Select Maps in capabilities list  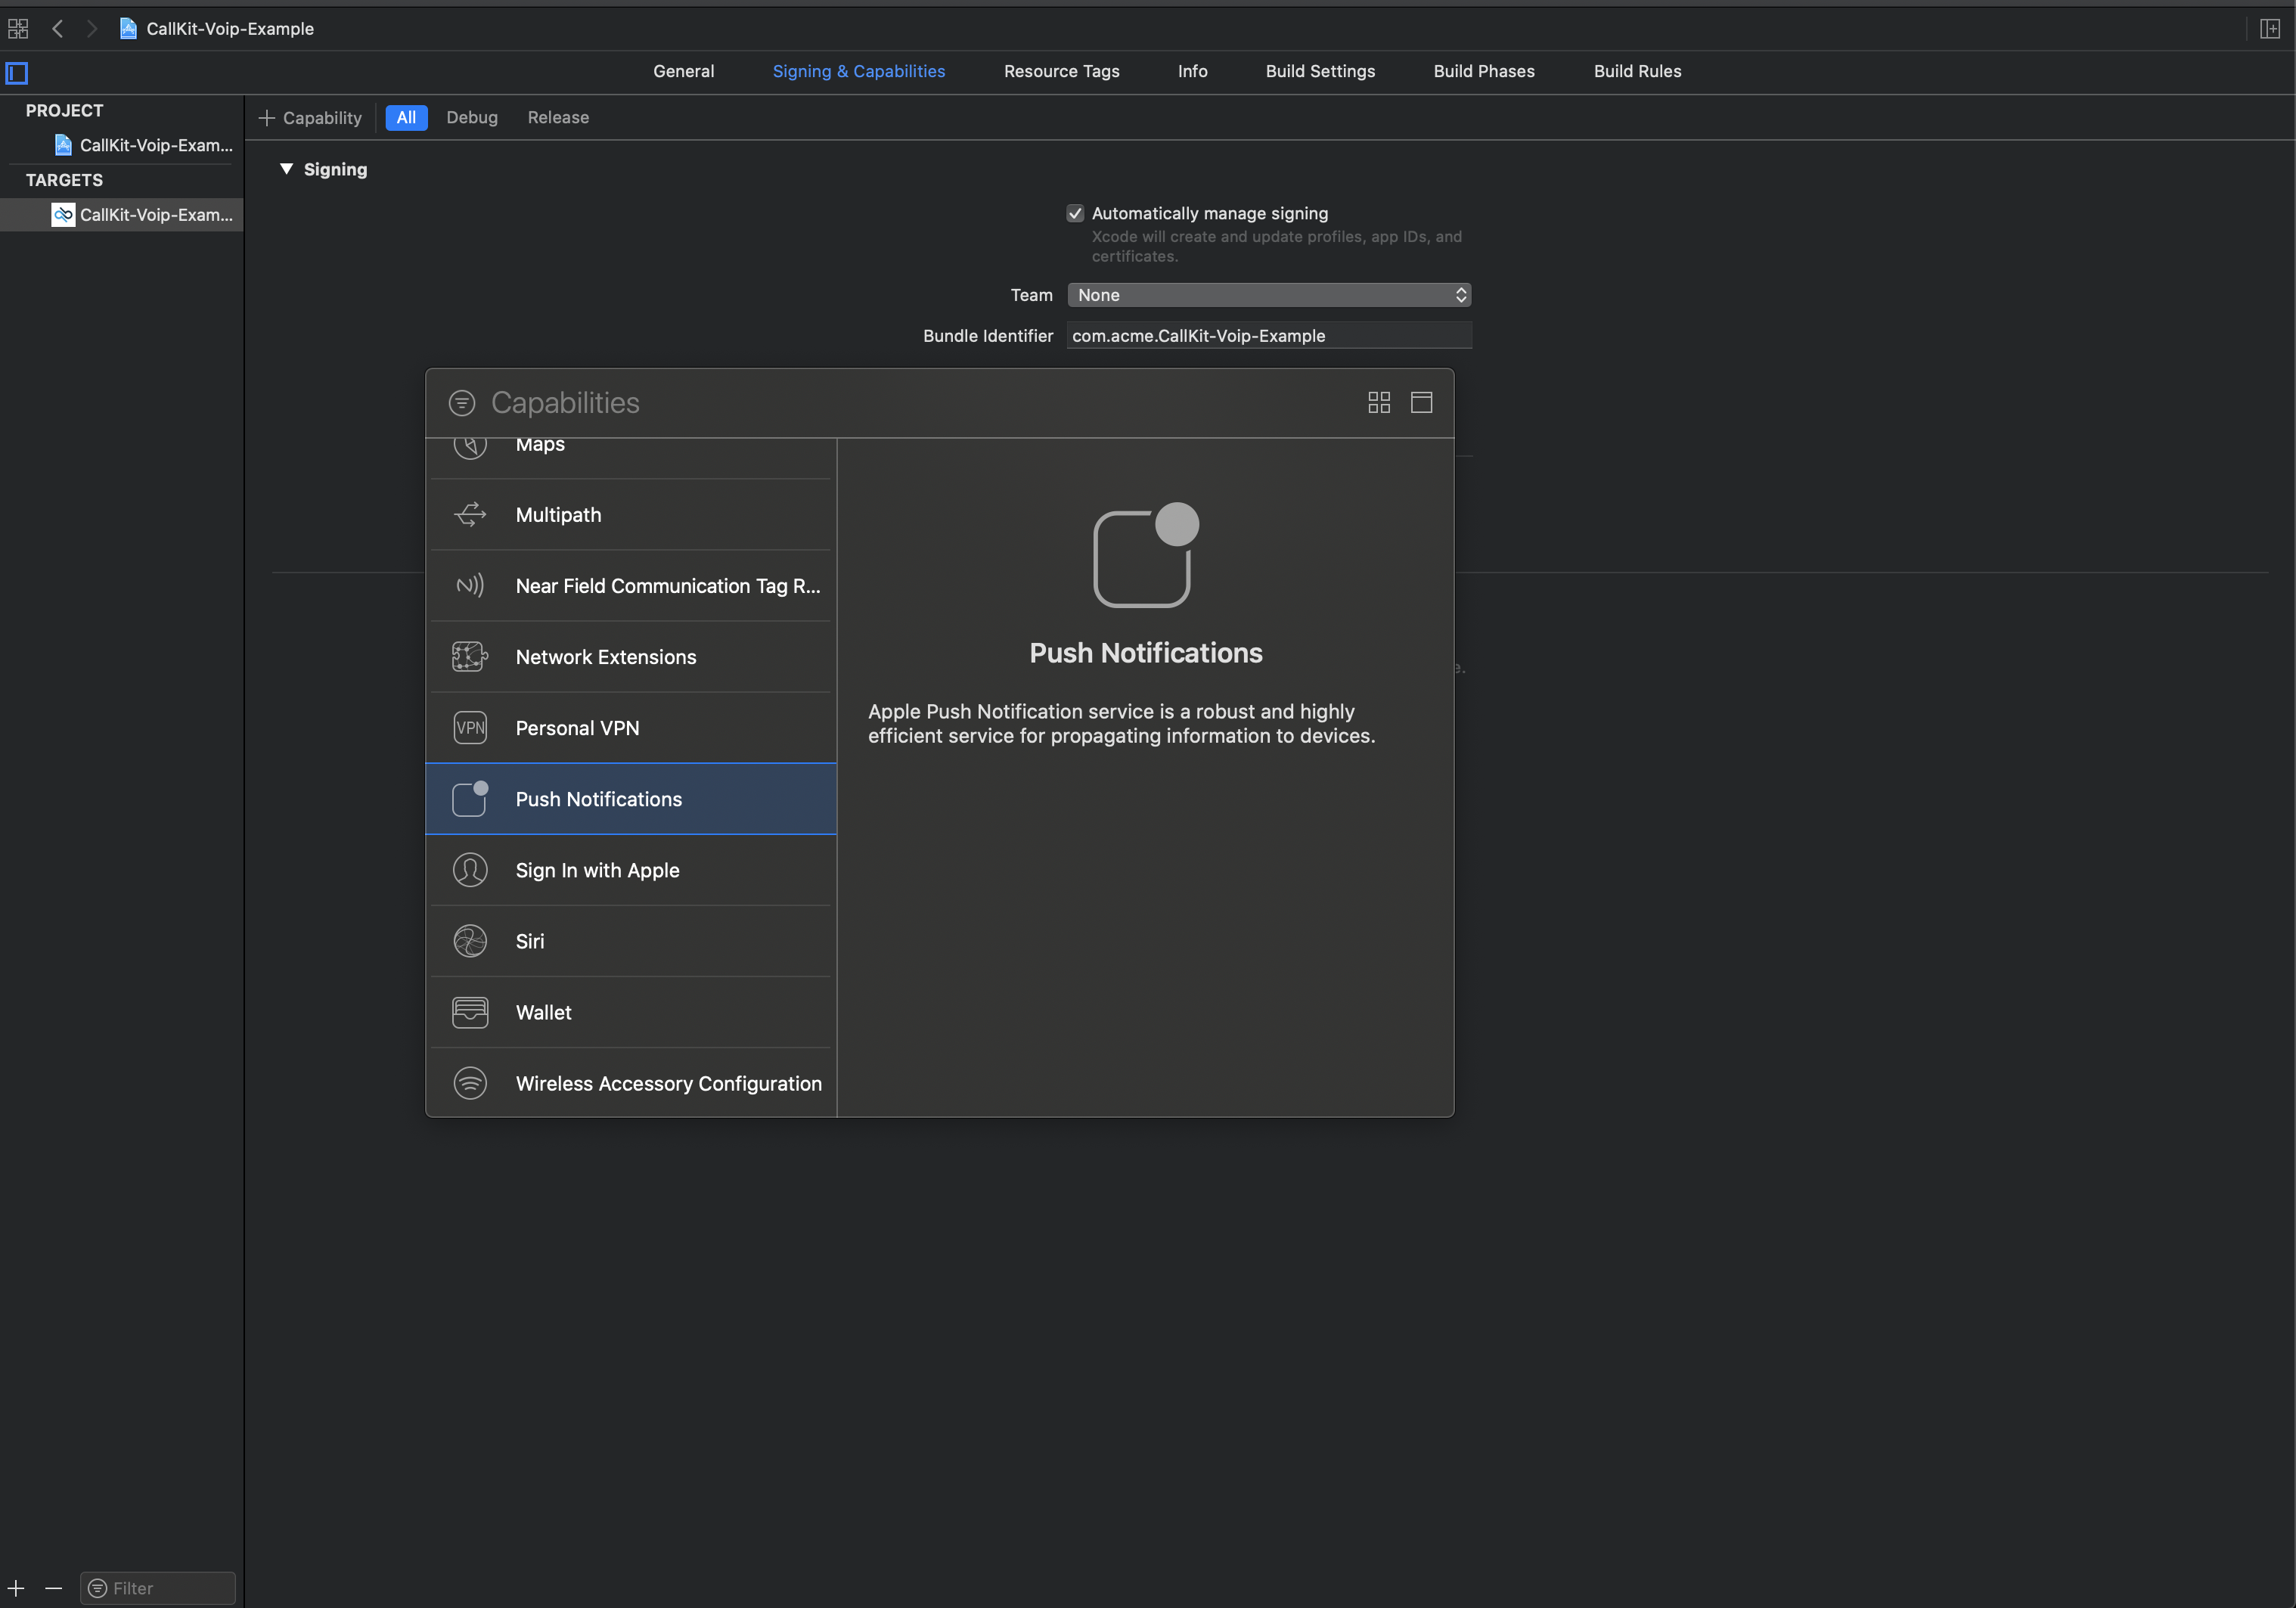click(x=631, y=458)
